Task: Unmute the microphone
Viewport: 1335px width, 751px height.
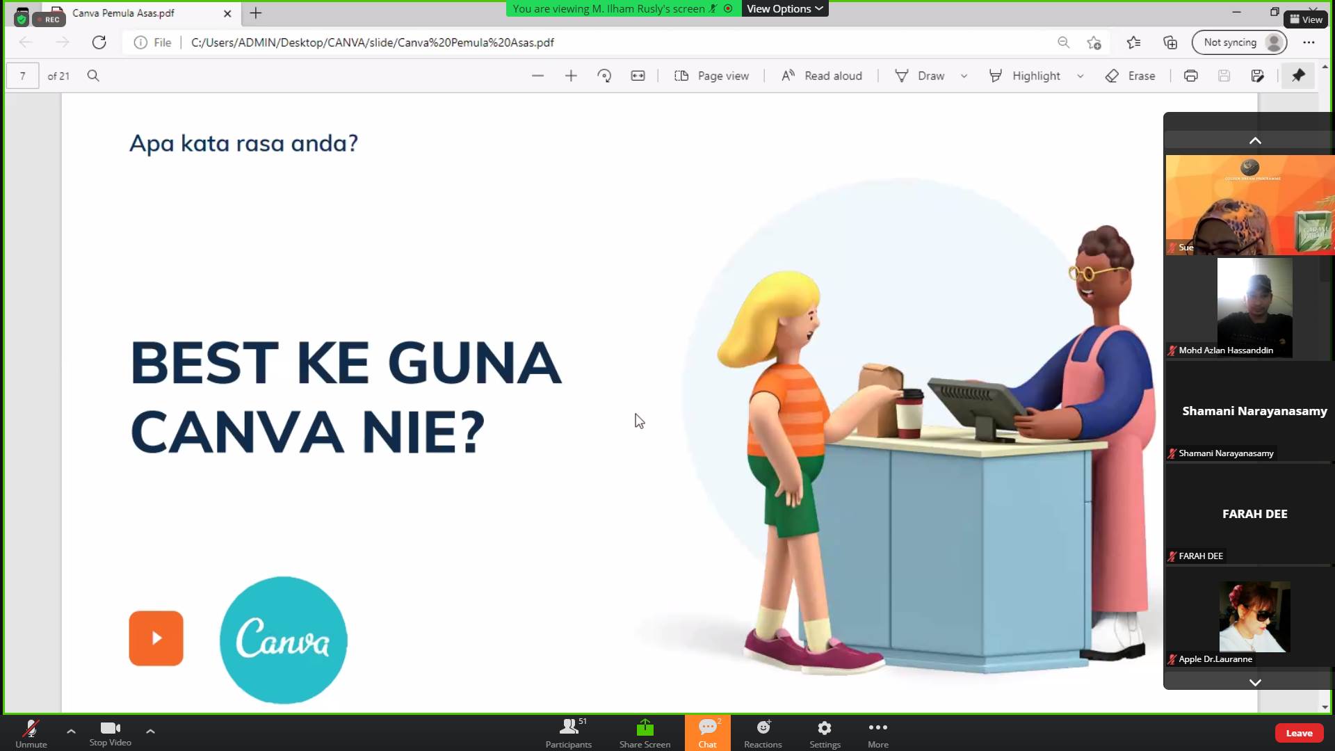Action: click(x=31, y=733)
